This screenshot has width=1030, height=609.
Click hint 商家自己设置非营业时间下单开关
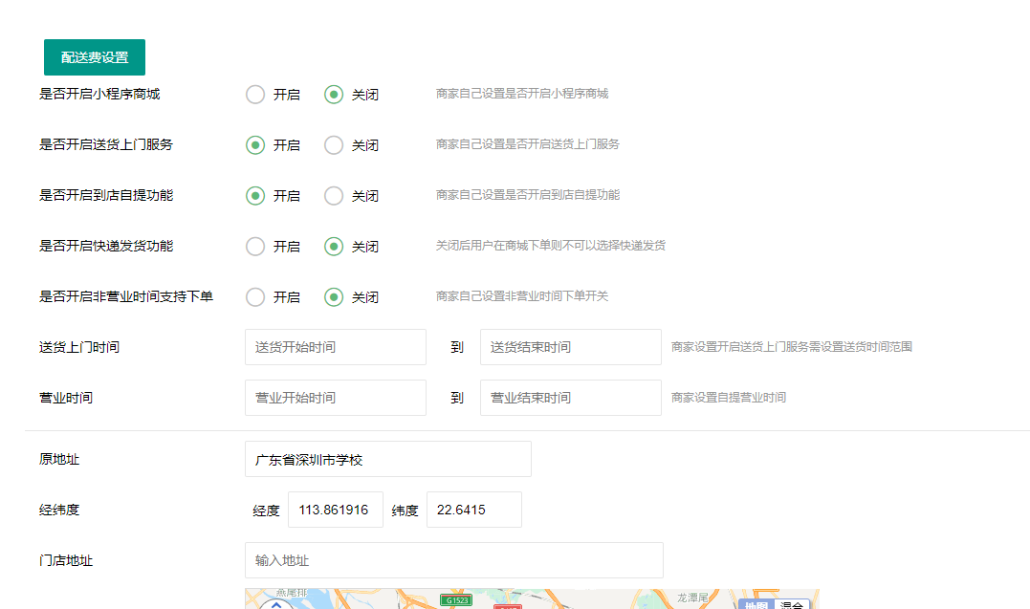(522, 296)
